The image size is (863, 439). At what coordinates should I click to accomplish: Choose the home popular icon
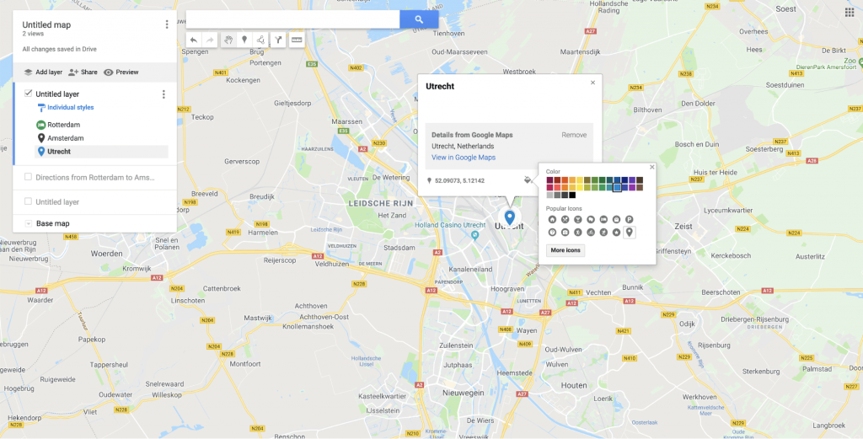(x=553, y=219)
